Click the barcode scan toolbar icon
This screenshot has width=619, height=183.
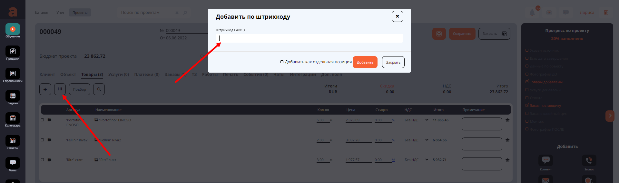(x=60, y=89)
